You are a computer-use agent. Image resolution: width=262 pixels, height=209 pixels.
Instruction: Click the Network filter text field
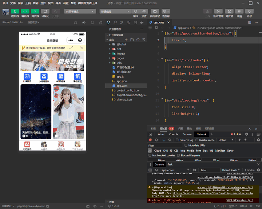[x=164, y=146]
